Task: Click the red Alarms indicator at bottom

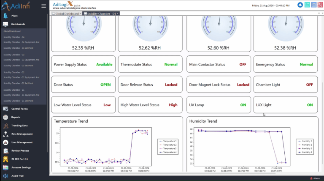Action: (x=315, y=178)
